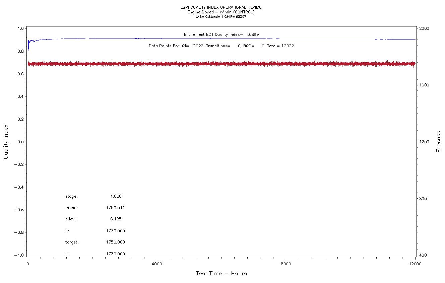Click the left axis tick label '0.0'
This screenshot has width=445, height=283.
pyautogui.click(x=20, y=142)
